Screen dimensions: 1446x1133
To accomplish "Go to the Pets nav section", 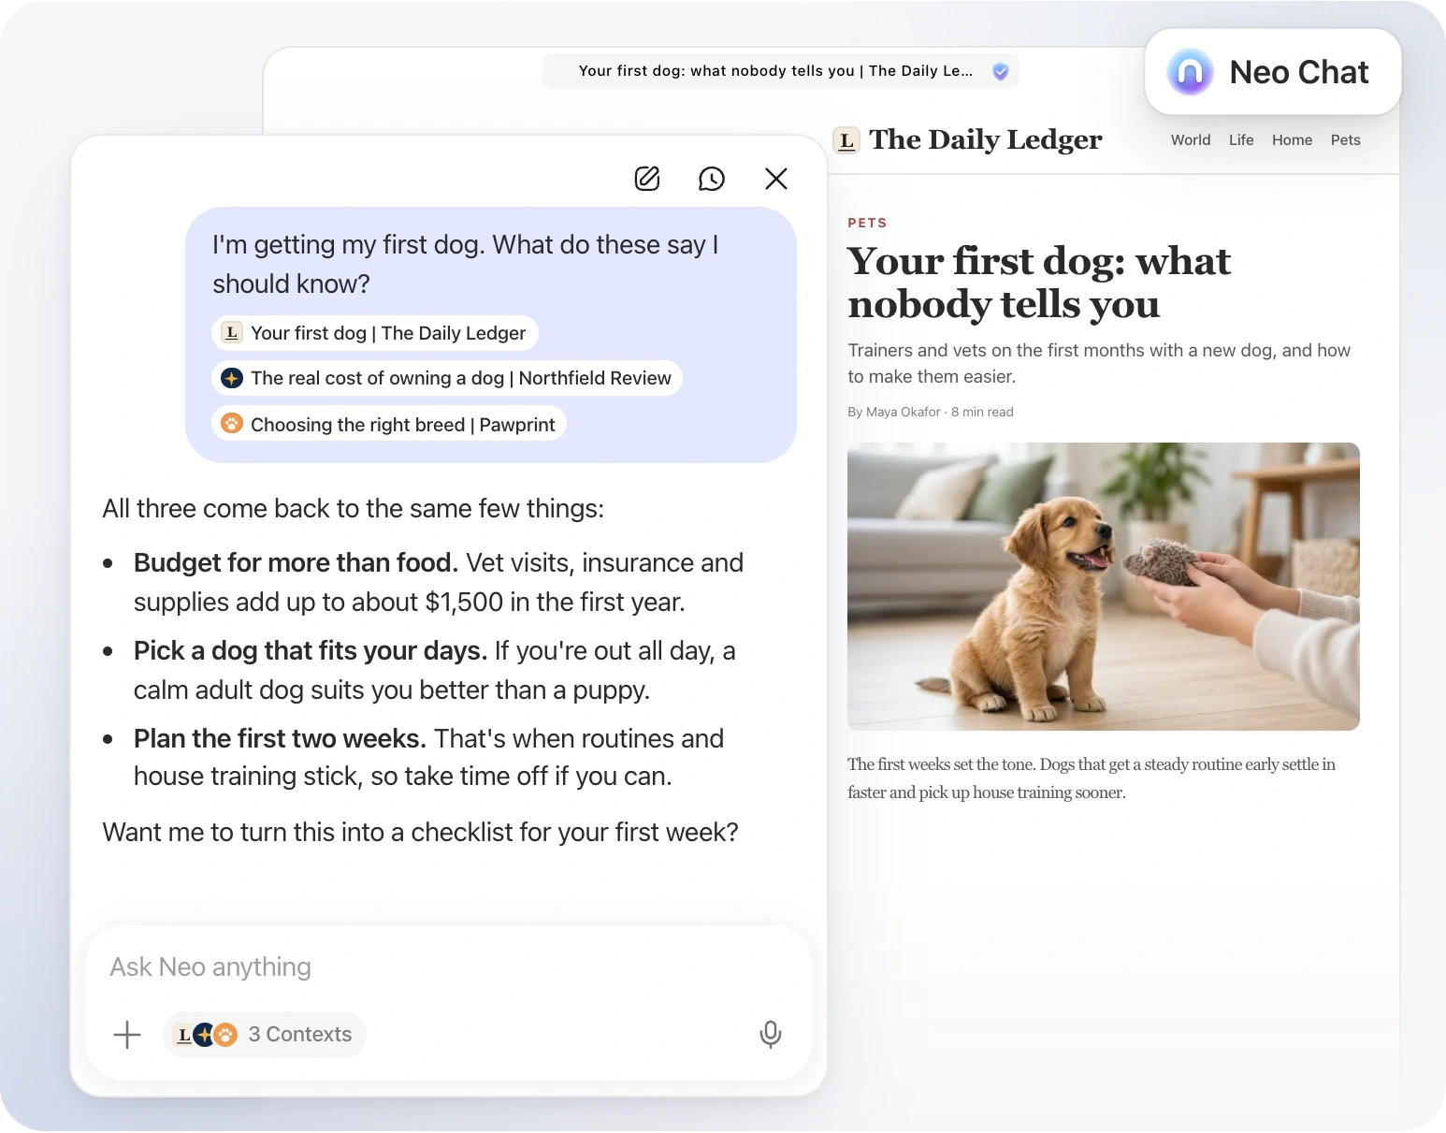I will pyautogui.click(x=1345, y=140).
